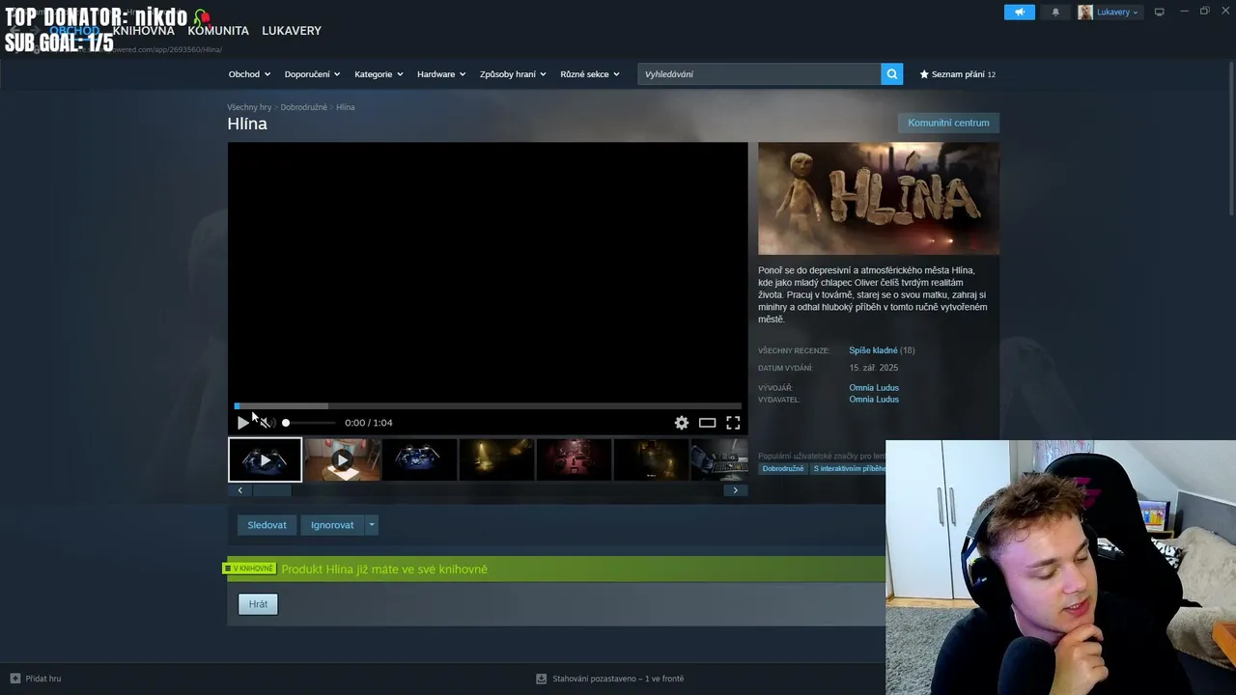Open Komunitní centrum
Screen dimensions: 1236x695
[948, 123]
